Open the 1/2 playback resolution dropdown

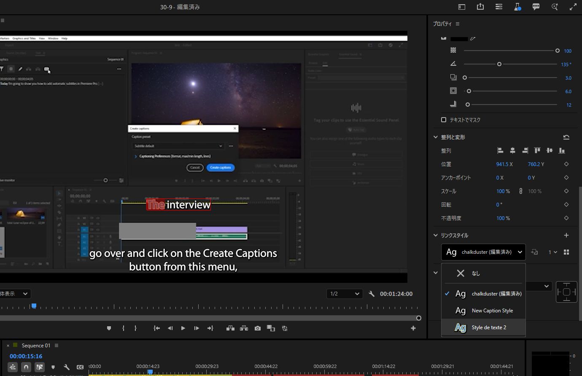click(344, 294)
